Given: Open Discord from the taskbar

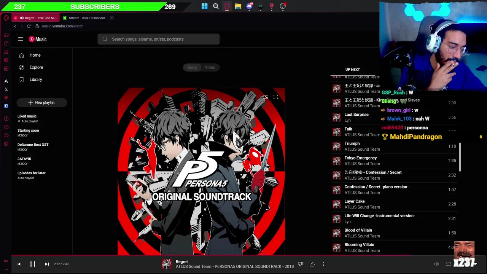Looking at the screenshot, I should (x=249, y=6).
